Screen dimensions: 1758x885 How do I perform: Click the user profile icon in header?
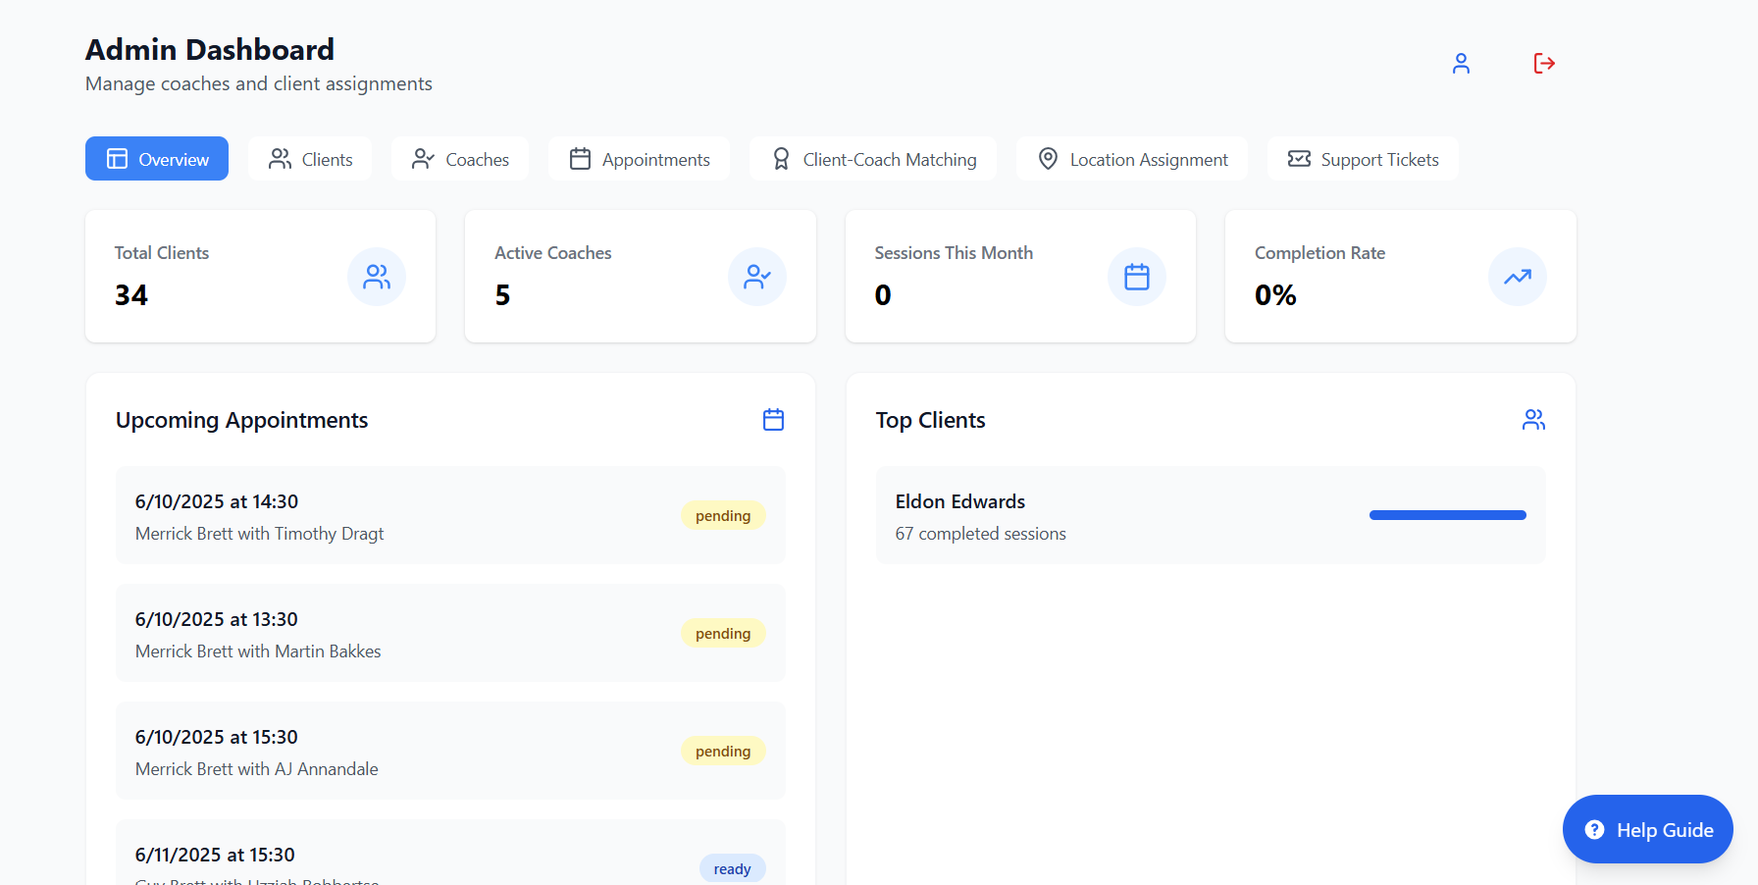point(1461,64)
